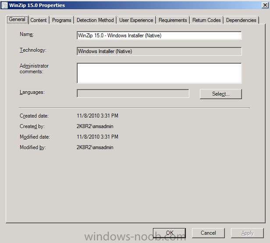This screenshot has width=270, height=243.
Task: Click the Created date value 11/8/2010 3:31 PM
Action: [97, 116]
